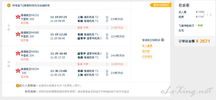The width and height of the screenshot is (216, 100).
Task: Click the orange passenger limit warning icon
Action: coord(18,85)
